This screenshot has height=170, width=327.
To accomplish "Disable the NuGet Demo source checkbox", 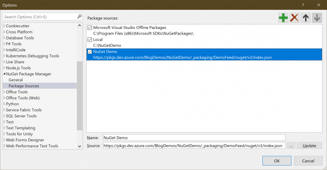I will [x=90, y=52].
